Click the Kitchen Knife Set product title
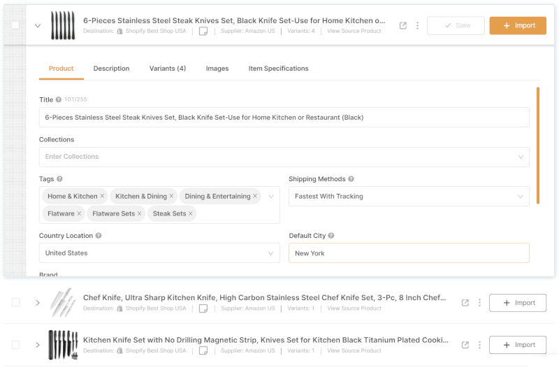The width and height of the screenshot is (559, 368). click(266, 340)
